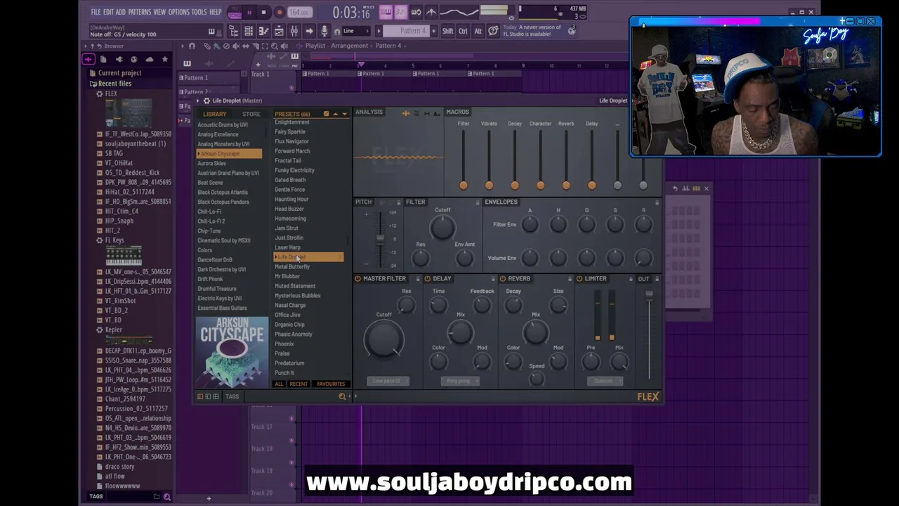The height and width of the screenshot is (506, 899).
Task: Click the FLEX logo at the bottom right
Action: coord(648,397)
